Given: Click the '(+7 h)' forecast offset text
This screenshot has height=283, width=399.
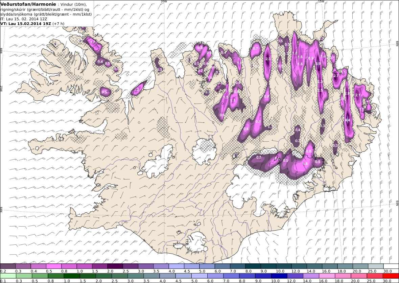Looking at the screenshot, I should [58, 24].
